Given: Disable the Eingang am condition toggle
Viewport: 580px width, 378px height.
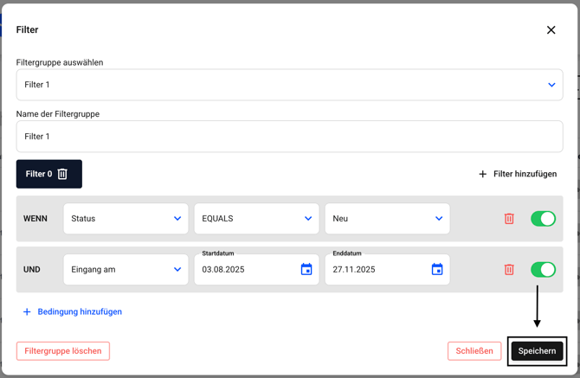Looking at the screenshot, I should pos(543,270).
